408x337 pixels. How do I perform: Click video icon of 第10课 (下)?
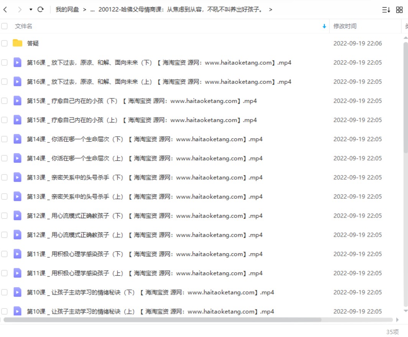(17, 292)
